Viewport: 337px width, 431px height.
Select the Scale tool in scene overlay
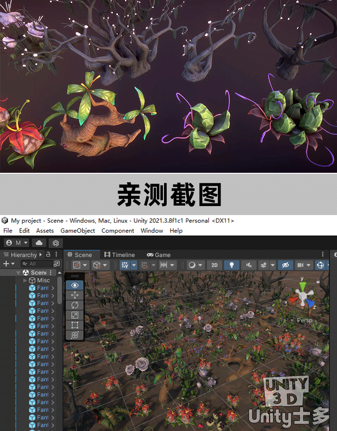click(x=75, y=315)
